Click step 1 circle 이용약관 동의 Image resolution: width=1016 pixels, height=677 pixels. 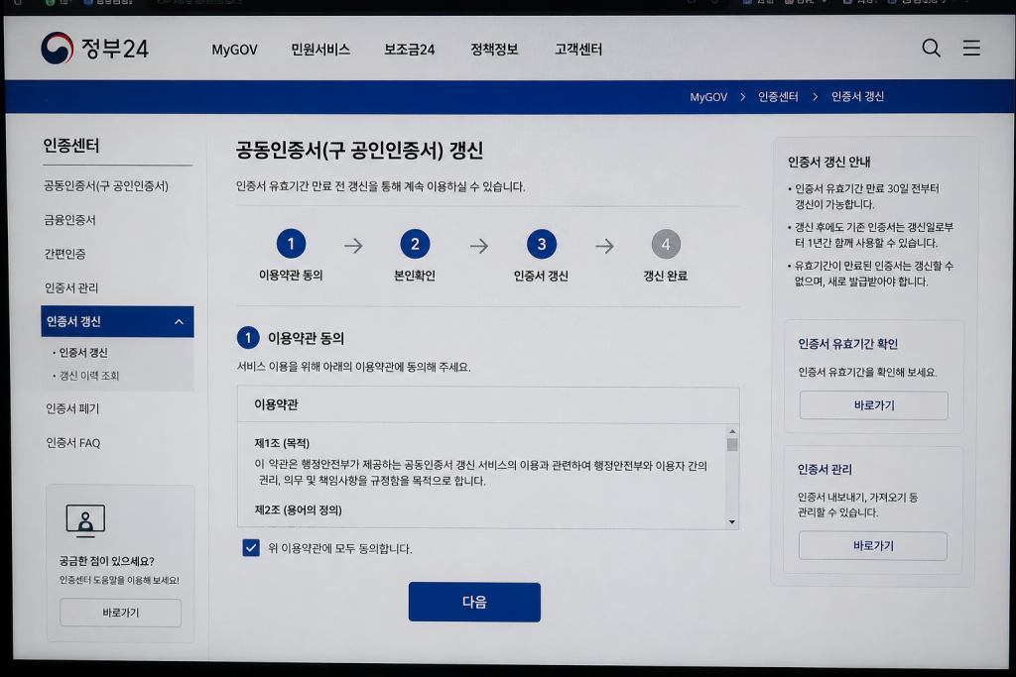[x=291, y=244]
